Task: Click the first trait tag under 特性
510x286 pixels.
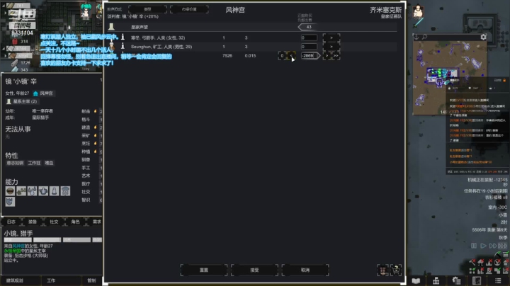Action: (16, 163)
